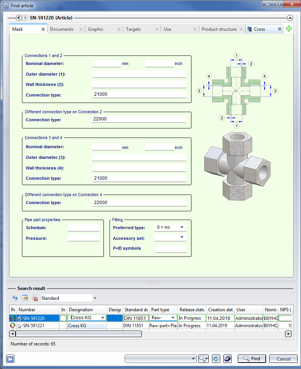Image resolution: width=301 pixels, height=369 pixels.
Task: Click the blue arrows icon under Search result
Action: pos(15,298)
